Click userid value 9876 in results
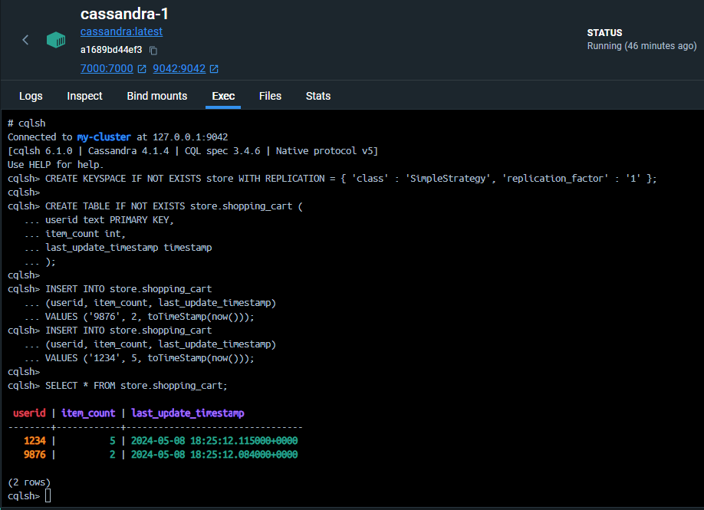This screenshot has width=704, height=510. pos(35,455)
